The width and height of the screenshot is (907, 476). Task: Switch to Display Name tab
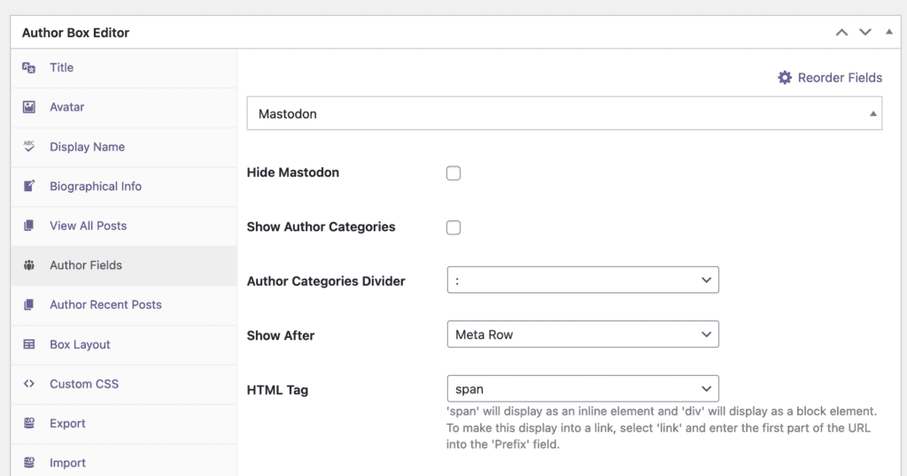(124, 147)
